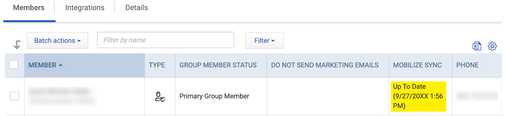
Task: Click the member type person icon
Action: click(x=160, y=96)
